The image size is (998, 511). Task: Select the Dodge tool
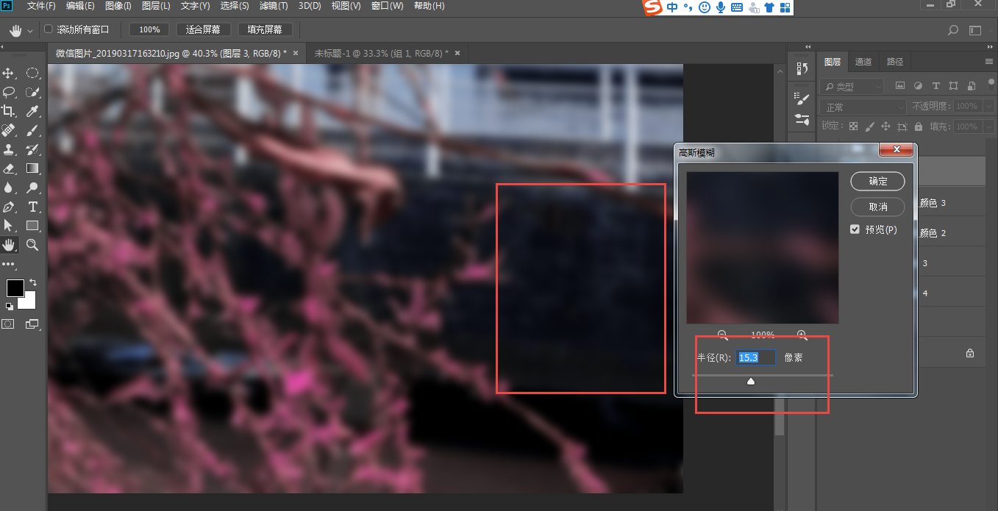click(32, 187)
